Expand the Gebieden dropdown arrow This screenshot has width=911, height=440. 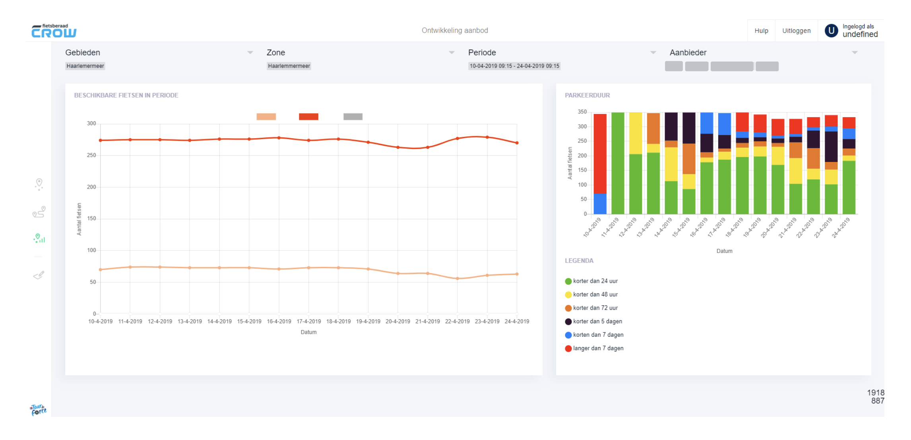[250, 52]
